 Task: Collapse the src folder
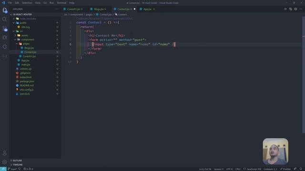(x=14, y=31)
